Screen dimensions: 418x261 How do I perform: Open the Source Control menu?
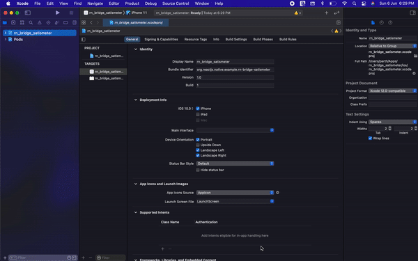176,3
